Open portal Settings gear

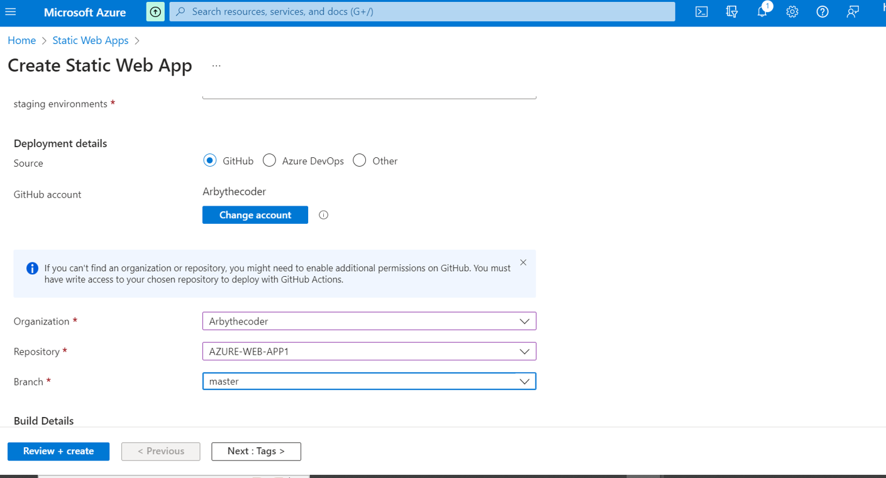pos(792,12)
